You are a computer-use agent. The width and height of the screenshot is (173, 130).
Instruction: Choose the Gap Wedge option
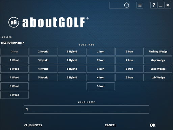(158, 60)
